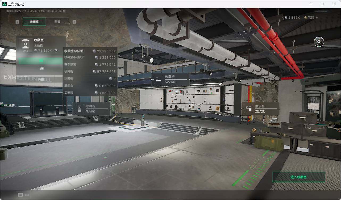Click the 武器架 value 1,350,205
Viewport: 341px width, 200px height.
107,93
